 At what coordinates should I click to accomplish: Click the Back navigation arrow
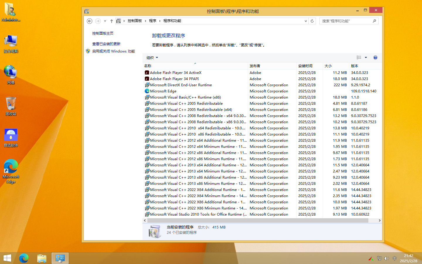[90, 21]
